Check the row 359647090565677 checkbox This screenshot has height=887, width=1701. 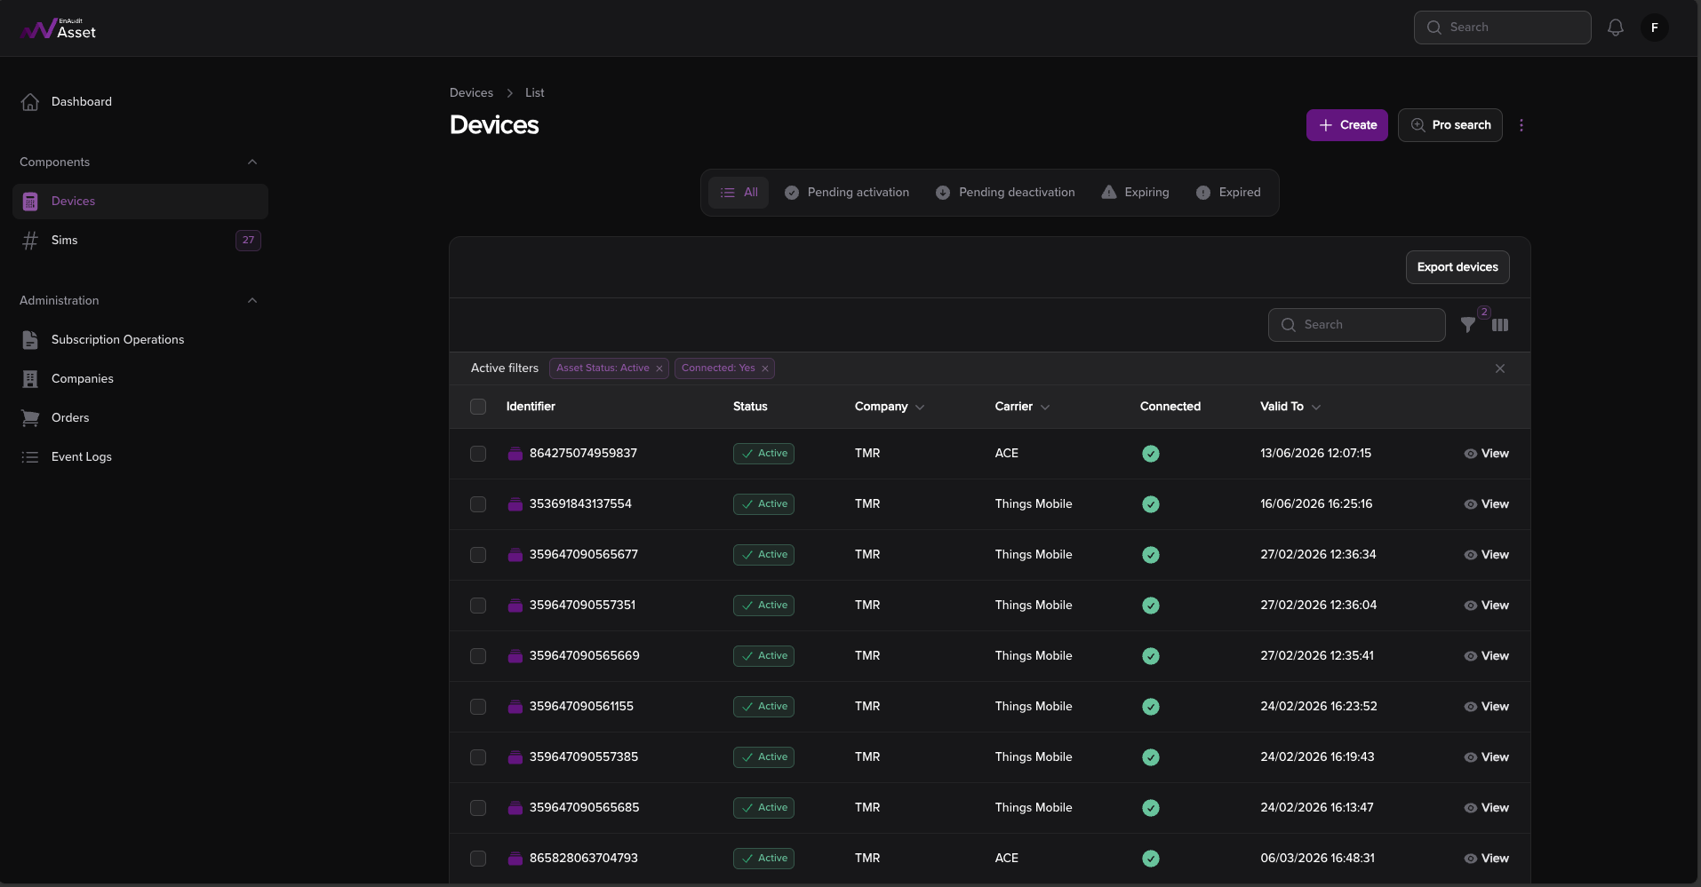click(x=478, y=555)
